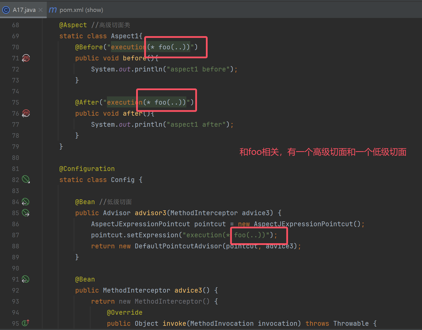The width and height of the screenshot is (422, 330).
Task: Click the println call on line 77
Action: [149, 124]
